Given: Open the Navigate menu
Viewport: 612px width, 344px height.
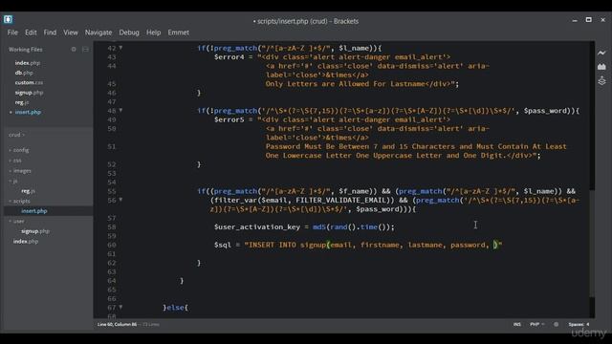Looking at the screenshot, I should point(98,32).
